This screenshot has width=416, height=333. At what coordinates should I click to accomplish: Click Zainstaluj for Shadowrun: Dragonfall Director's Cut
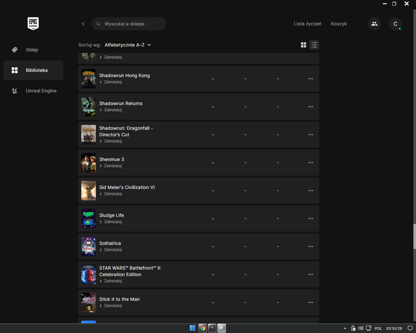point(110,141)
